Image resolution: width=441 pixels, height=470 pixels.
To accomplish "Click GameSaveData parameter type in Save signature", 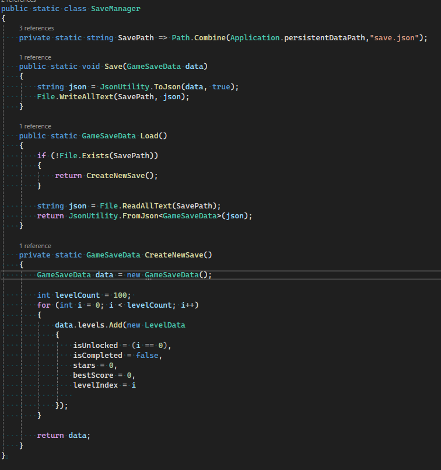I will (153, 66).
